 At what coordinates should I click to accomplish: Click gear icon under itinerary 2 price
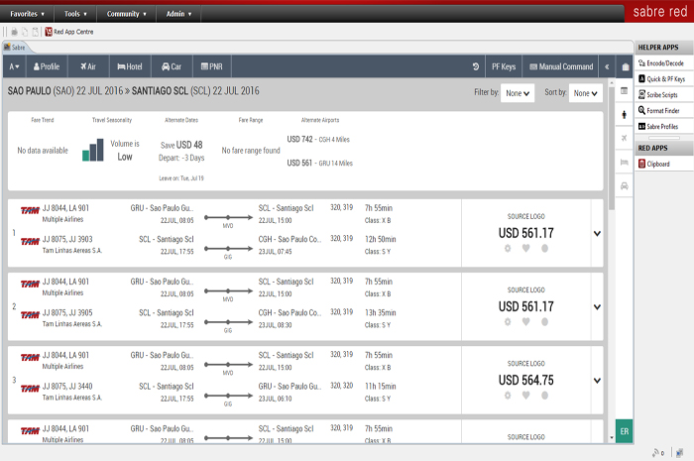pos(508,321)
